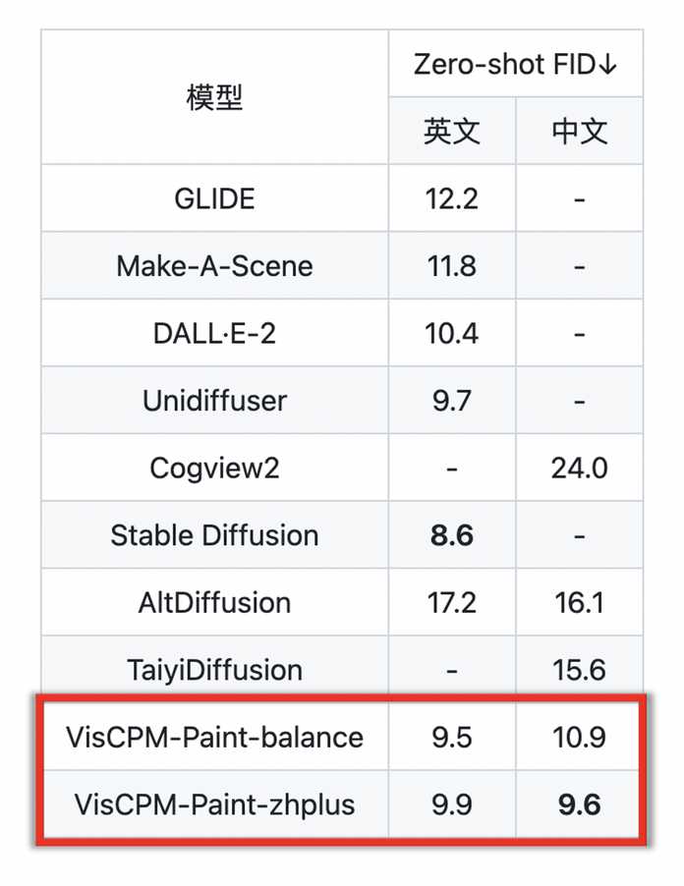Select the Make-A-Scene row label

click(215, 265)
